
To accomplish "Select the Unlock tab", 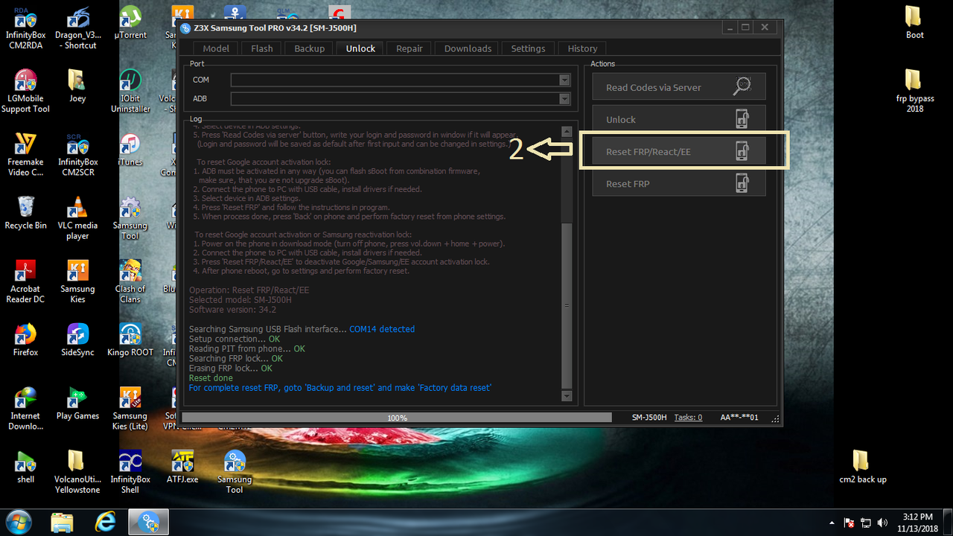I will 360,48.
